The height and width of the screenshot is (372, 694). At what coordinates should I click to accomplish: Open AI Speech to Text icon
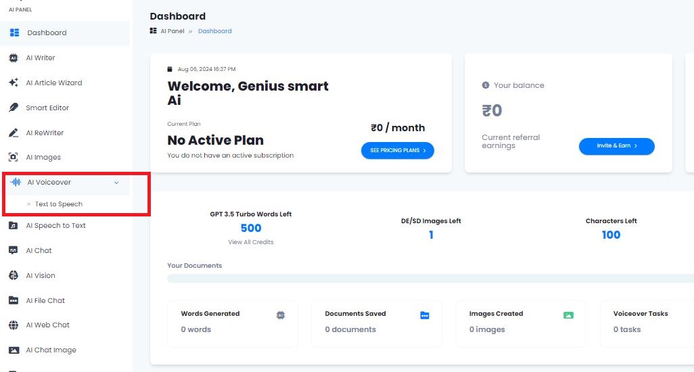pyautogui.click(x=14, y=226)
